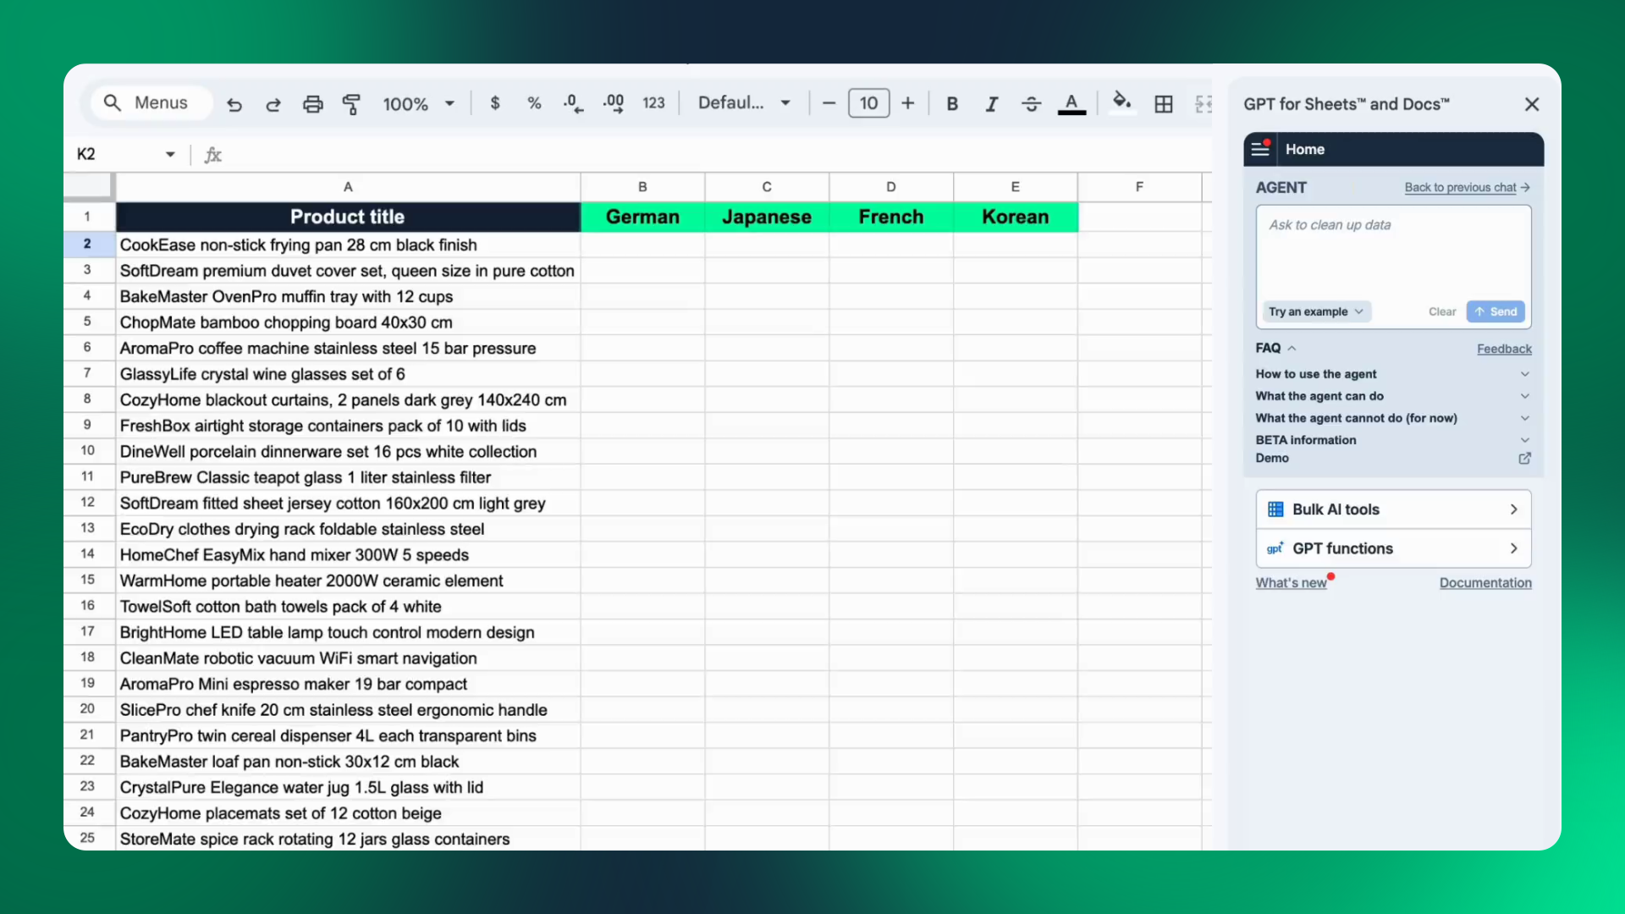Image resolution: width=1625 pixels, height=914 pixels.
Task: Open the sidebar hamburger menu
Action: (1260, 149)
